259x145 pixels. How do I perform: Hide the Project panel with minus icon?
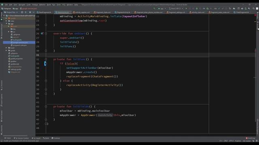pyautogui.click(x=34, y=12)
